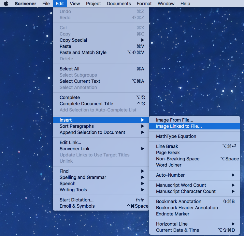Screen dimensions: 244x236
Task: Insert a Word Joiner
Action: click(x=194, y=165)
